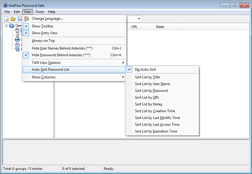Select the No Auto-Sort option
This screenshot has width=252, height=174.
coord(162,69)
